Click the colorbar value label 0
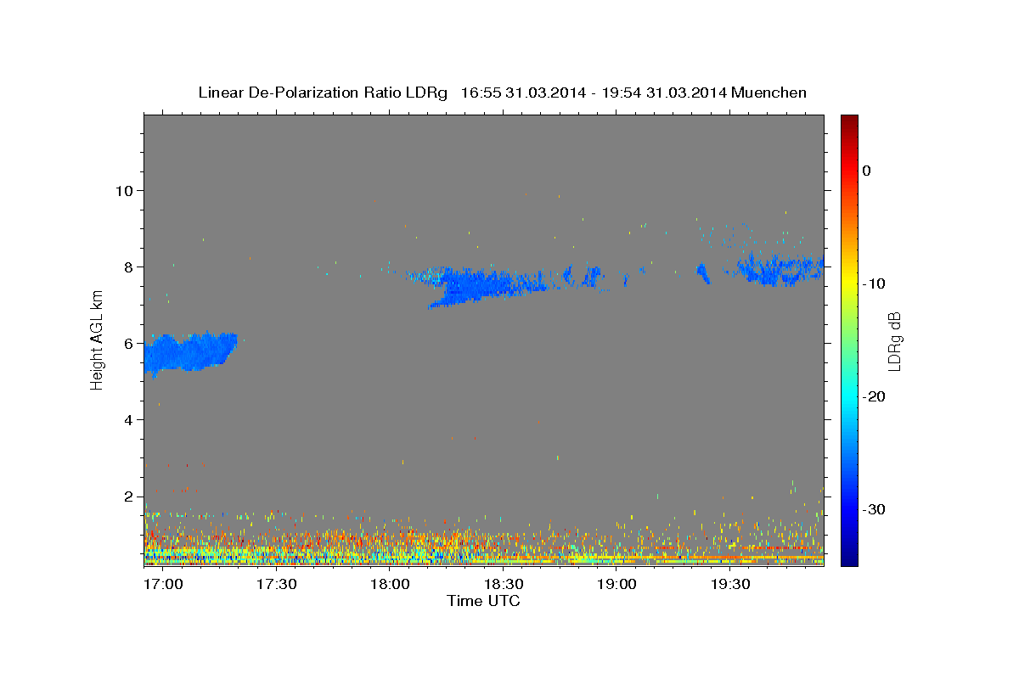Image resolution: width=1019 pixels, height=679 pixels. 866,171
